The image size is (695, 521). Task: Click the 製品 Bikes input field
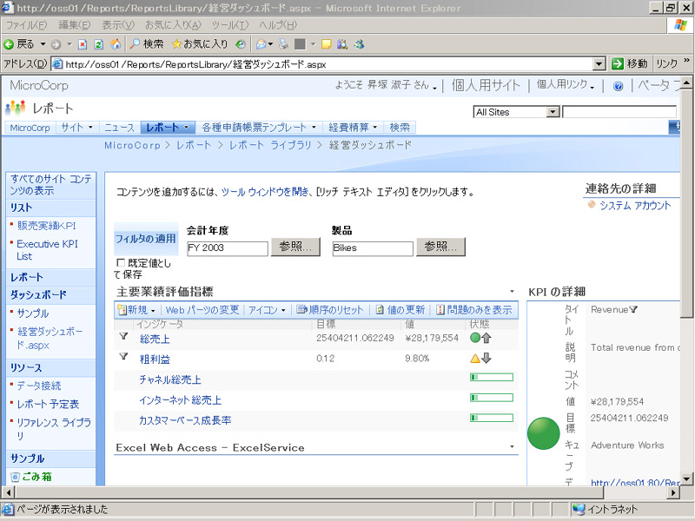[x=373, y=248]
